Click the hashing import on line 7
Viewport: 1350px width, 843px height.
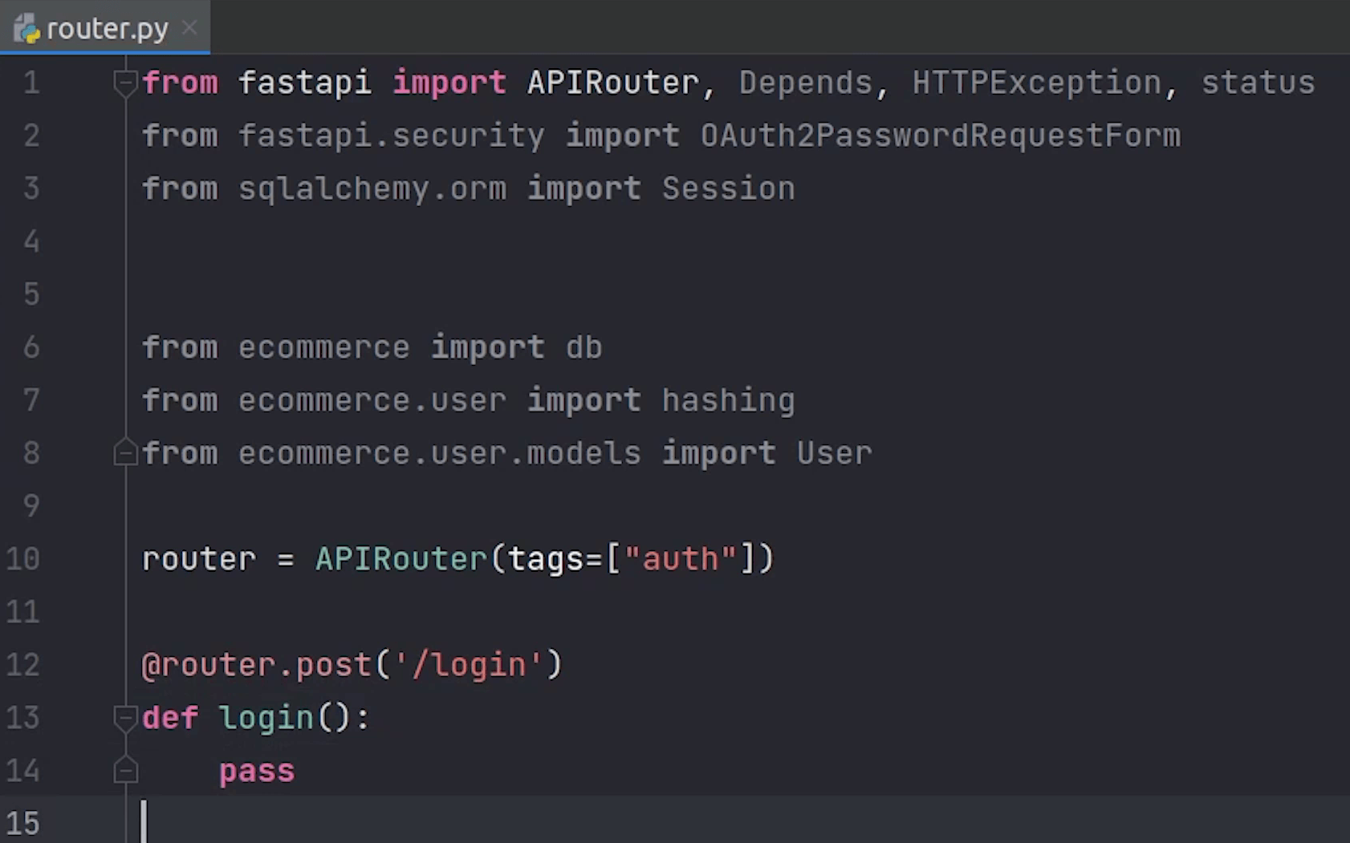click(x=728, y=399)
